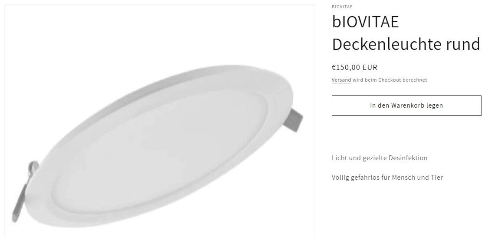Click the 'Licht und gezielte Desinfektion' description line
This screenshot has width=501, height=237.
coord(380,158)
